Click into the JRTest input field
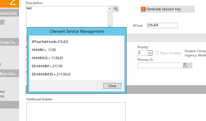 point(162,26)
